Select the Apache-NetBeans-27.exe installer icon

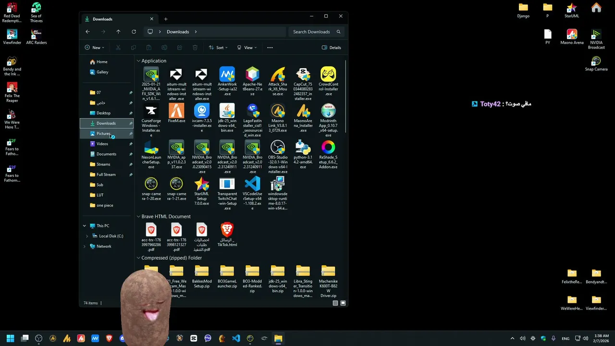click(x=252, y=81)
